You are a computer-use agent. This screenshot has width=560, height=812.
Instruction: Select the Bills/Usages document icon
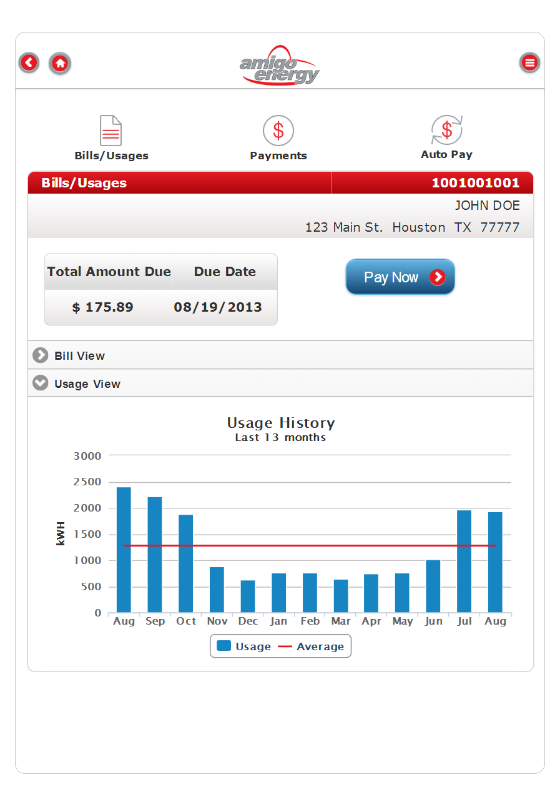pos(111,131)
